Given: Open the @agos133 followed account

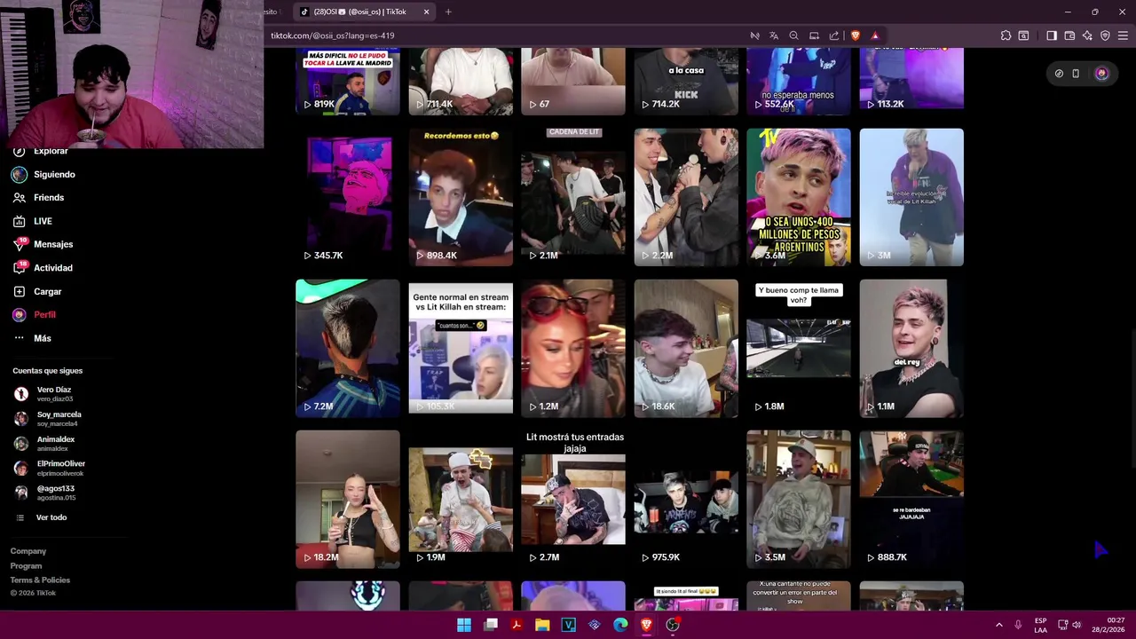Looking at the screenshot, I should point(53,493).
